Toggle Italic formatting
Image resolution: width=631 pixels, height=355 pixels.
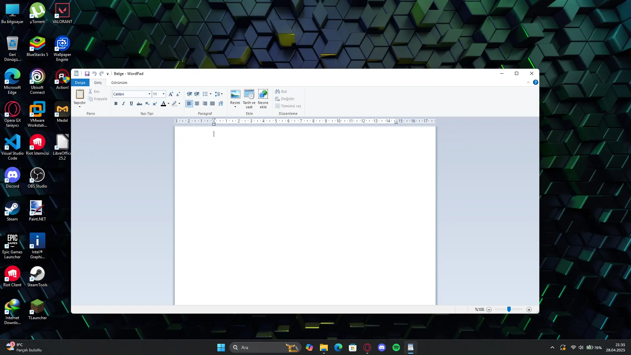click(x=123, y=104)
